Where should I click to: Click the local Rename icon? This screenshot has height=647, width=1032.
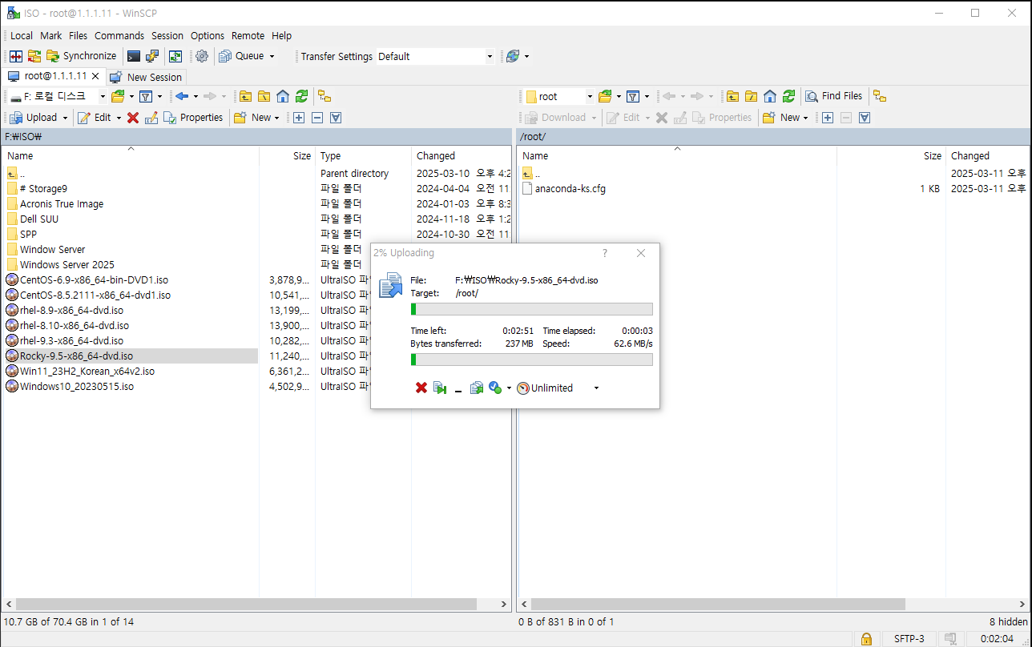[x=151, y=118]
